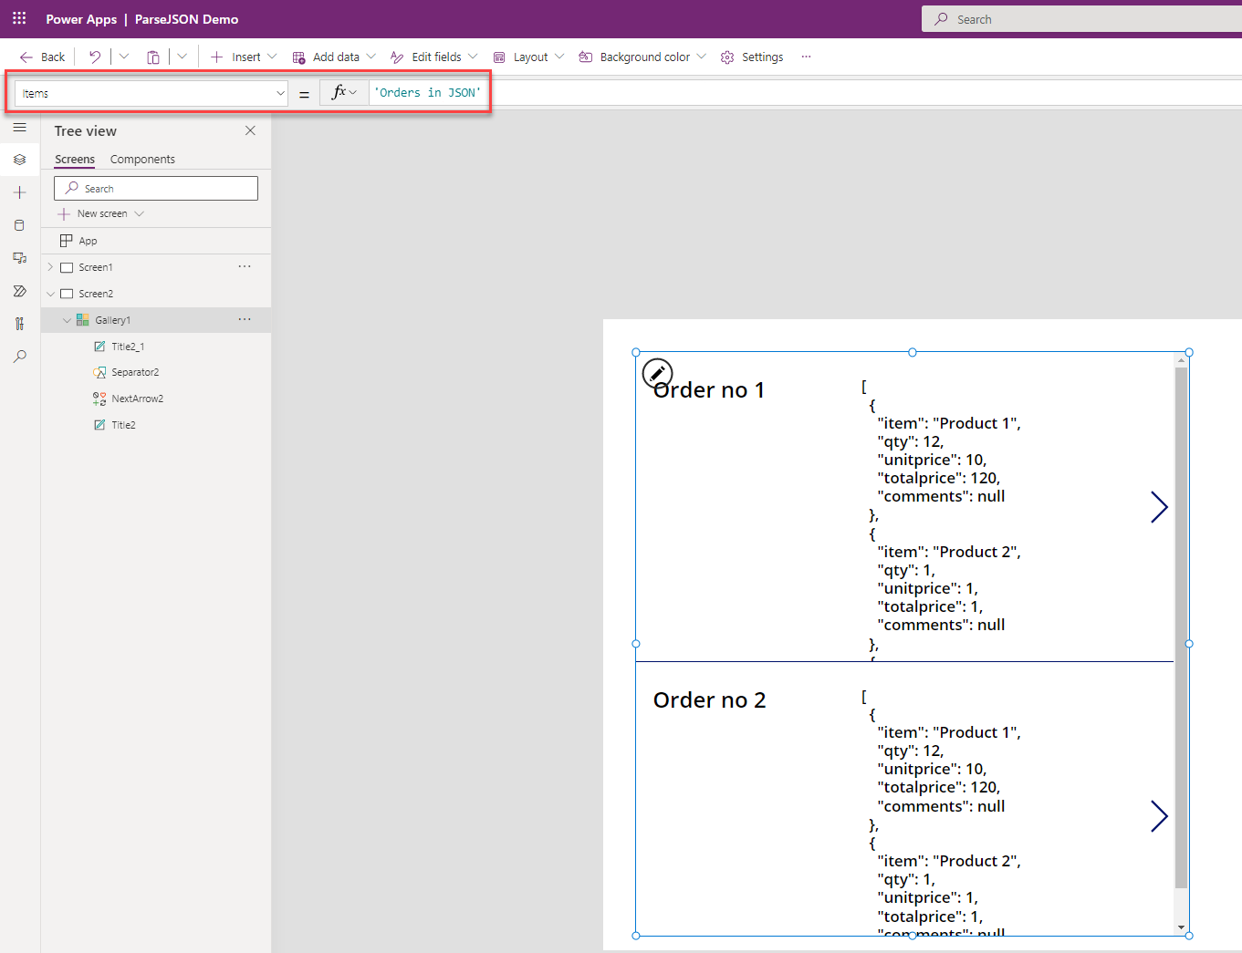
Task: Click the gallery edit pencil icon
Action: tap(657, 373)
